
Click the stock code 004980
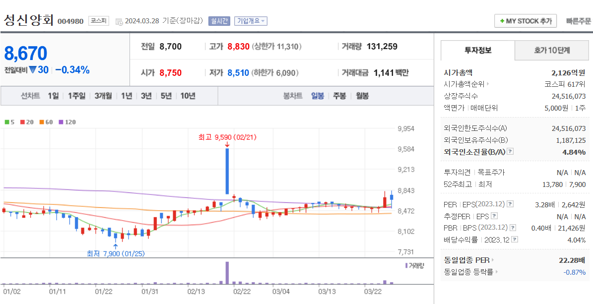pyautogui.click(x=70, y=21)
